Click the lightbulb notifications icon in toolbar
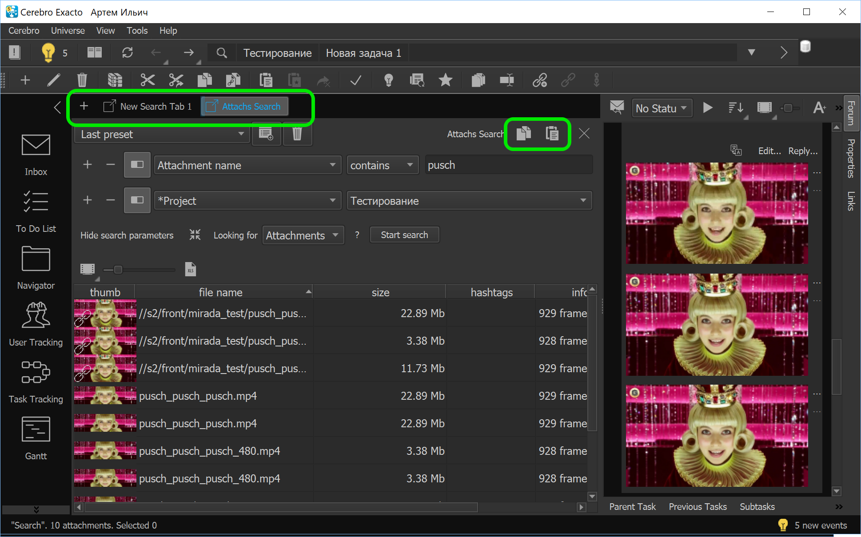 point(48,53)
